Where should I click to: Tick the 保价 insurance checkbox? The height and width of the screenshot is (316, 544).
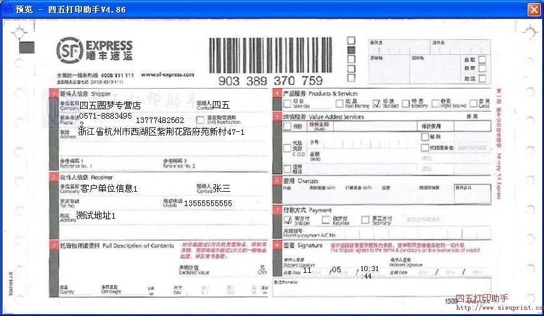pos(287,126)
